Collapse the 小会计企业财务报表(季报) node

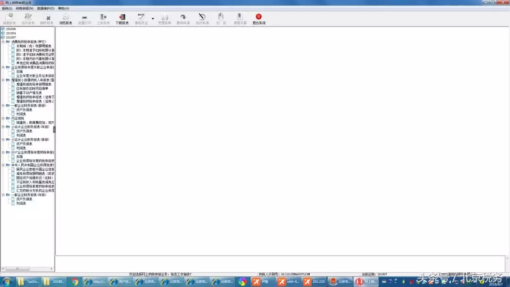pyautogui.click(x=3, y=139)
